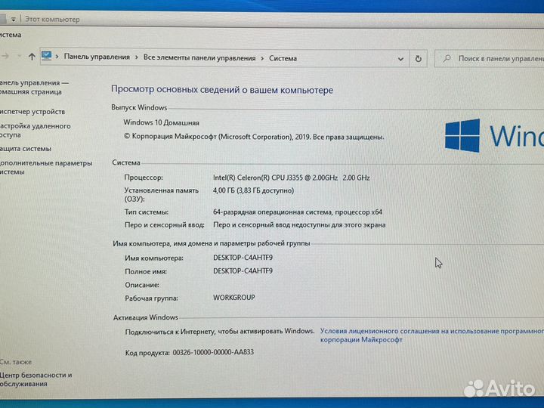544x408 pixels.
Task: Open the quick access toolbar dropdown in title bar
Action: pyautogui.click(x=13, y=20)
